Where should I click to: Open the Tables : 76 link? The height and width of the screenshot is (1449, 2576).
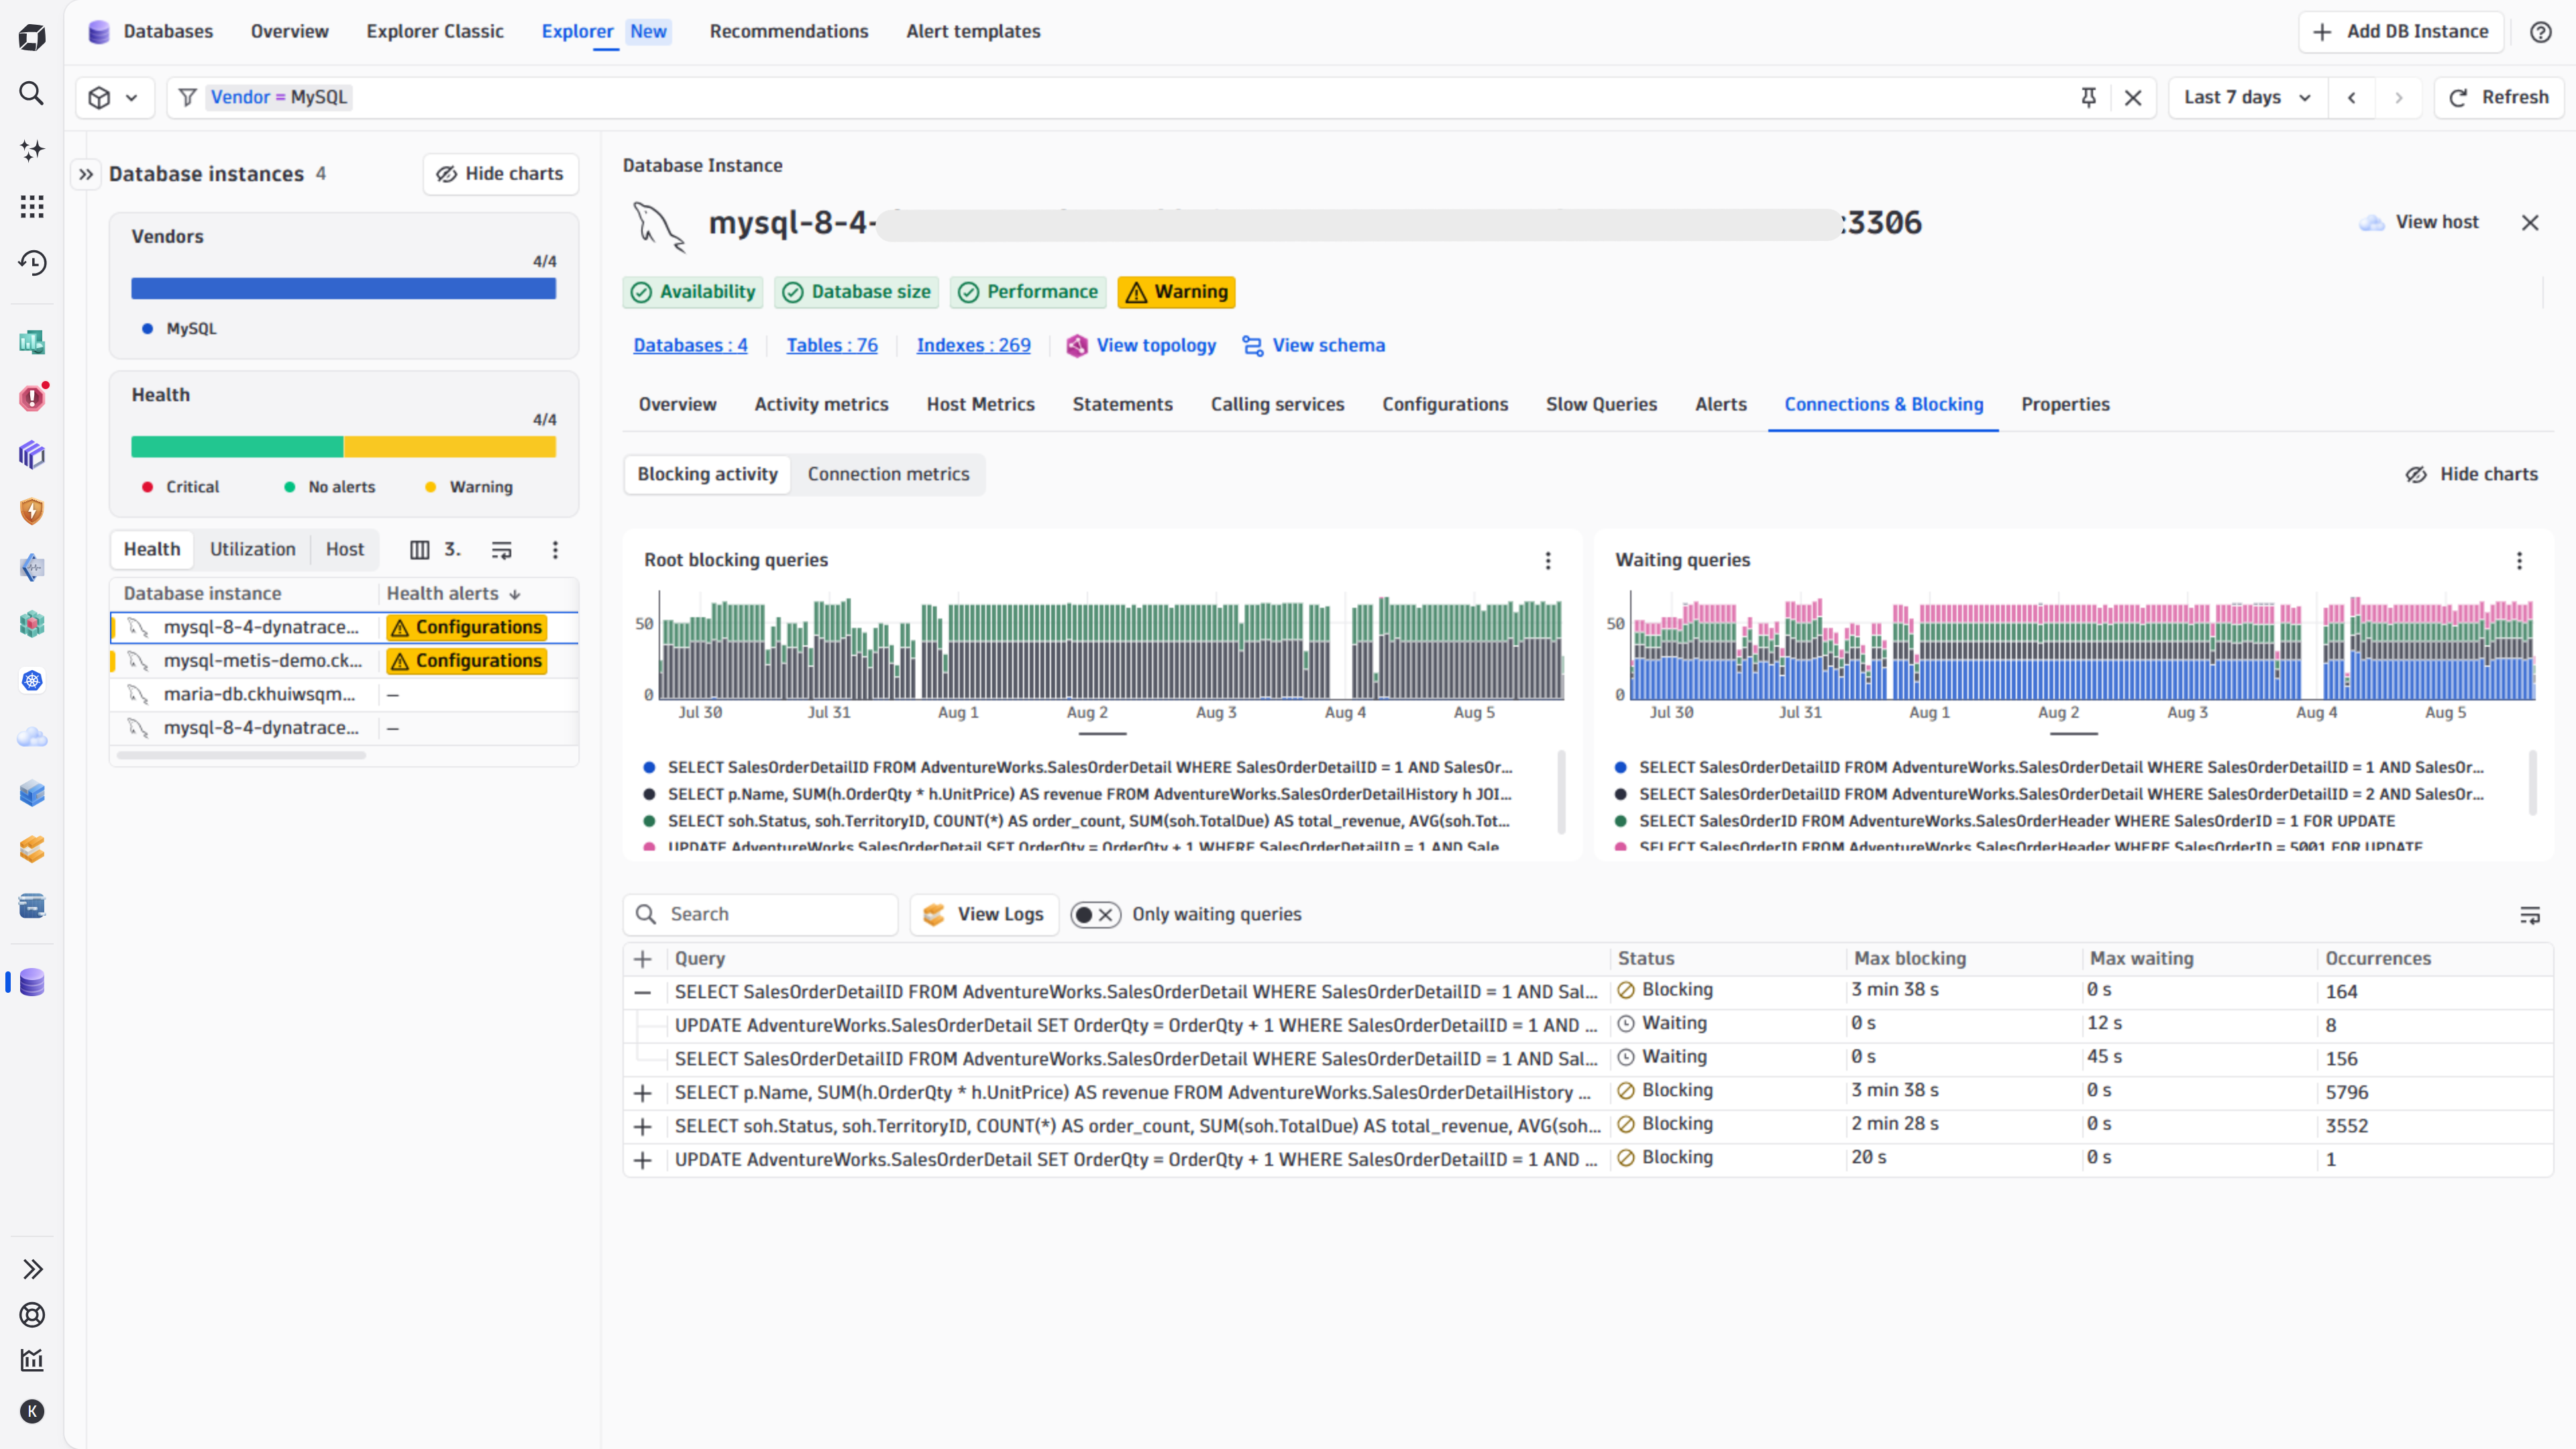pos(832,345)
